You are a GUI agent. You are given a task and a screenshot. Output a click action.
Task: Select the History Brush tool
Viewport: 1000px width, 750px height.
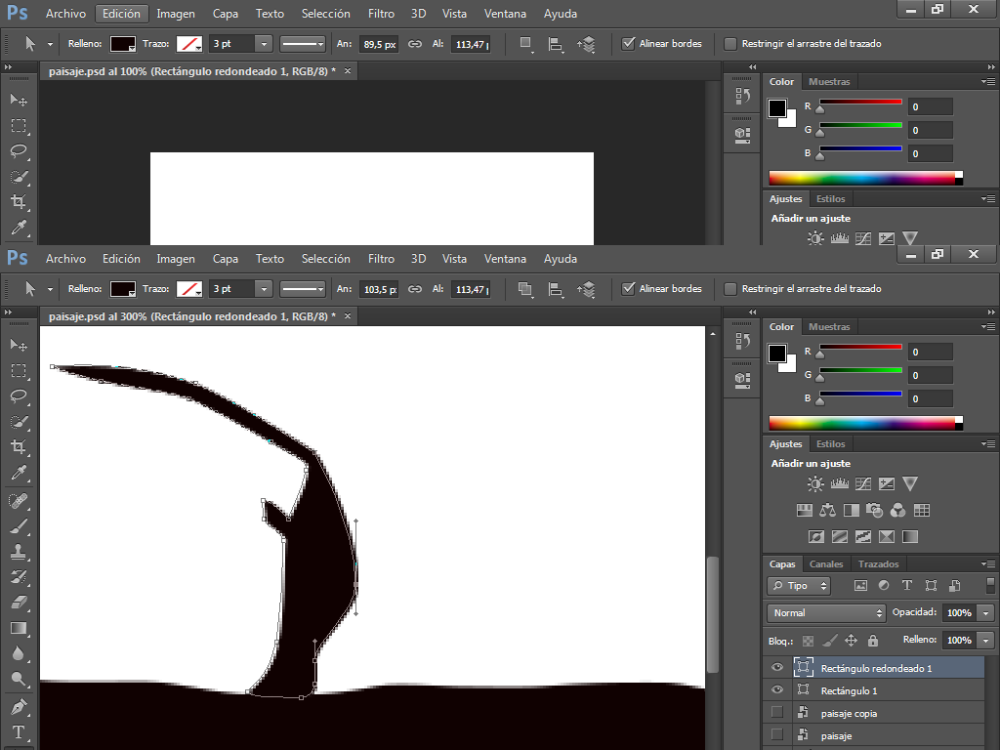19,577
